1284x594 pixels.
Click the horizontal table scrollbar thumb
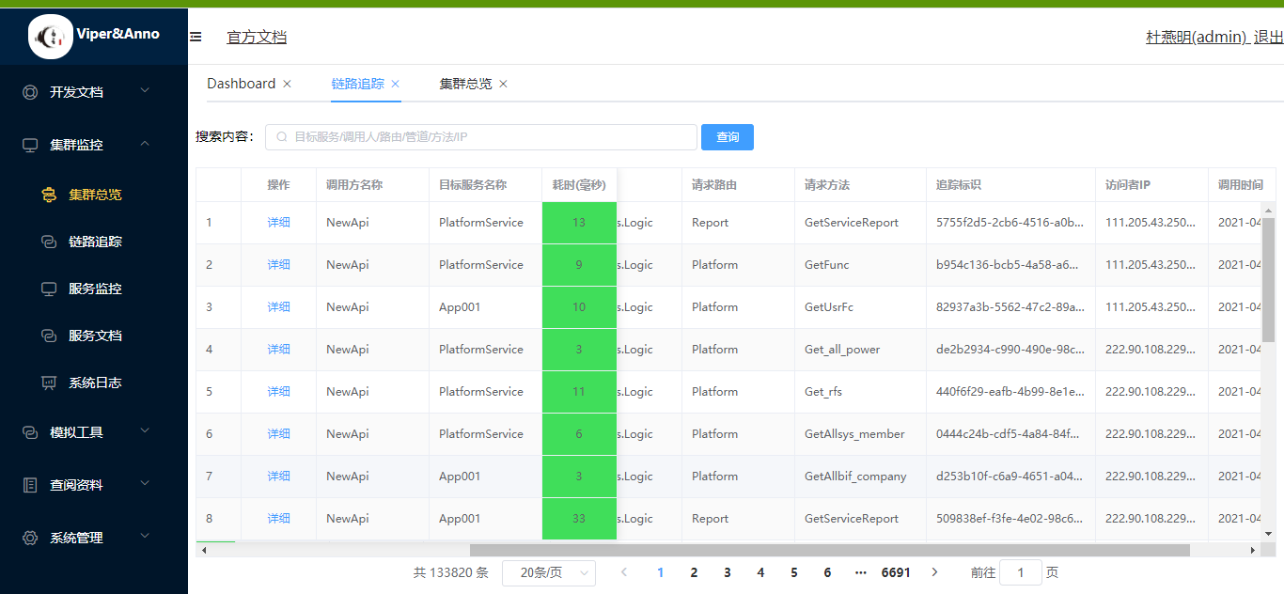click(830, 550)
